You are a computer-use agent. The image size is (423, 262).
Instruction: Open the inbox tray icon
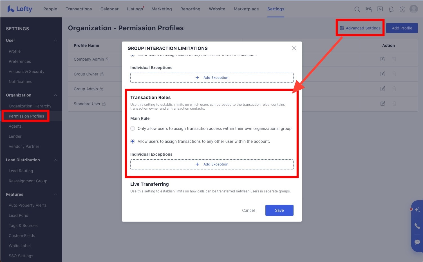pyautogui.click(x=368, y=9)
